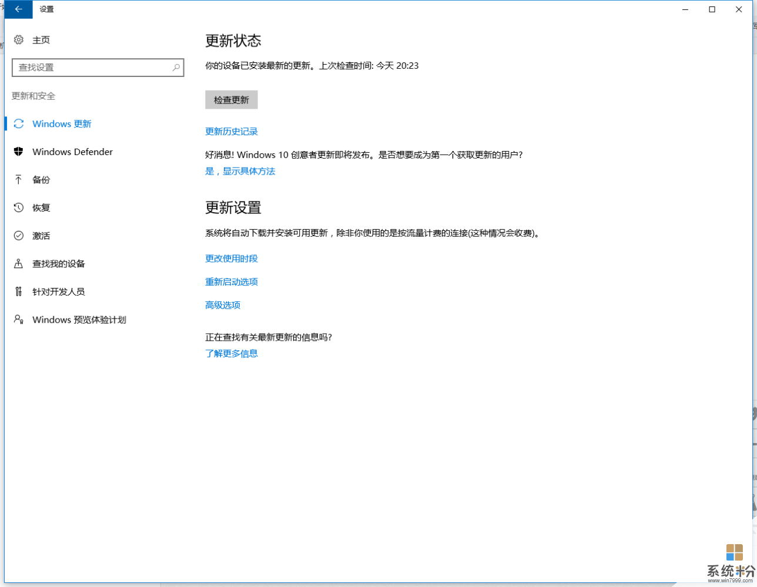The height and width of the screenshot is (587, 757).
Task: Close the Settings window
Action: tap(739, 9)
